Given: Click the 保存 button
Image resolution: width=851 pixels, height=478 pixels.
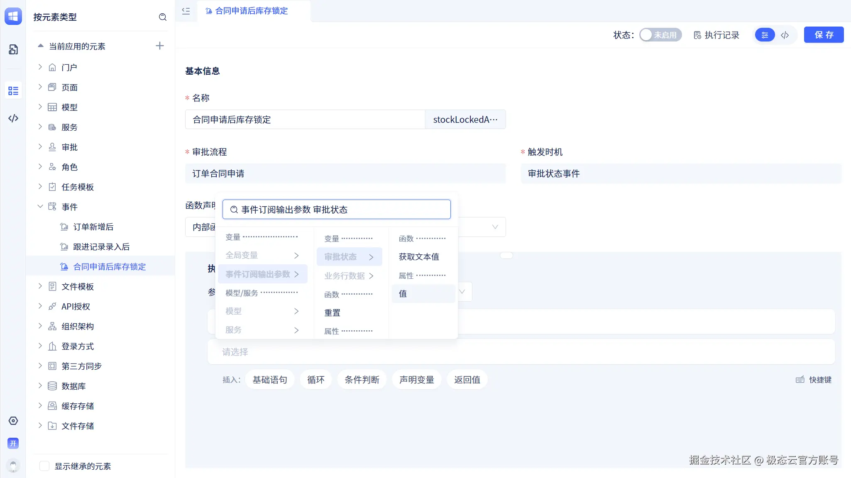Looking at the screenshot, I should pos(824,35).
